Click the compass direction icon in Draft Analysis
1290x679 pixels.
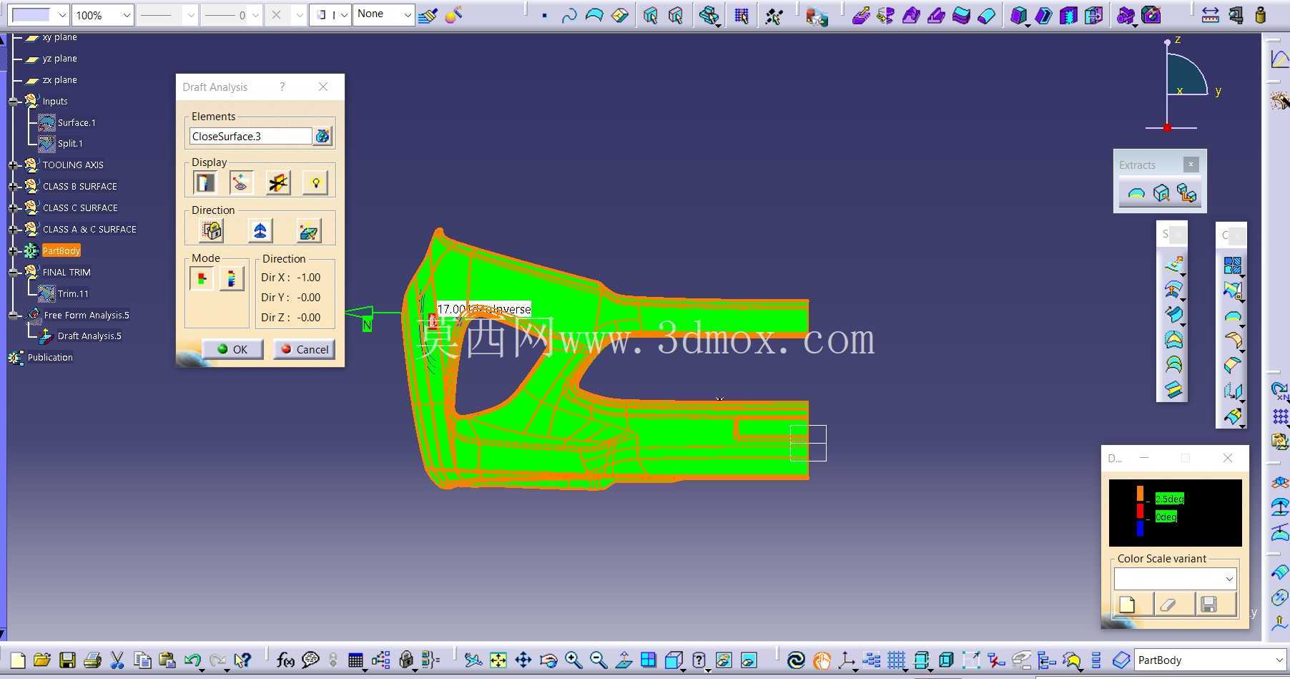point(260,230)
